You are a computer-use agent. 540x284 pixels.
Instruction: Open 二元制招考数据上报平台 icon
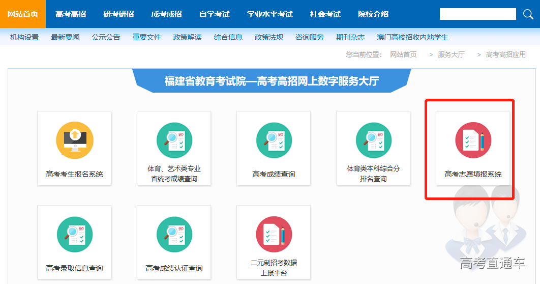pos(274,234)
